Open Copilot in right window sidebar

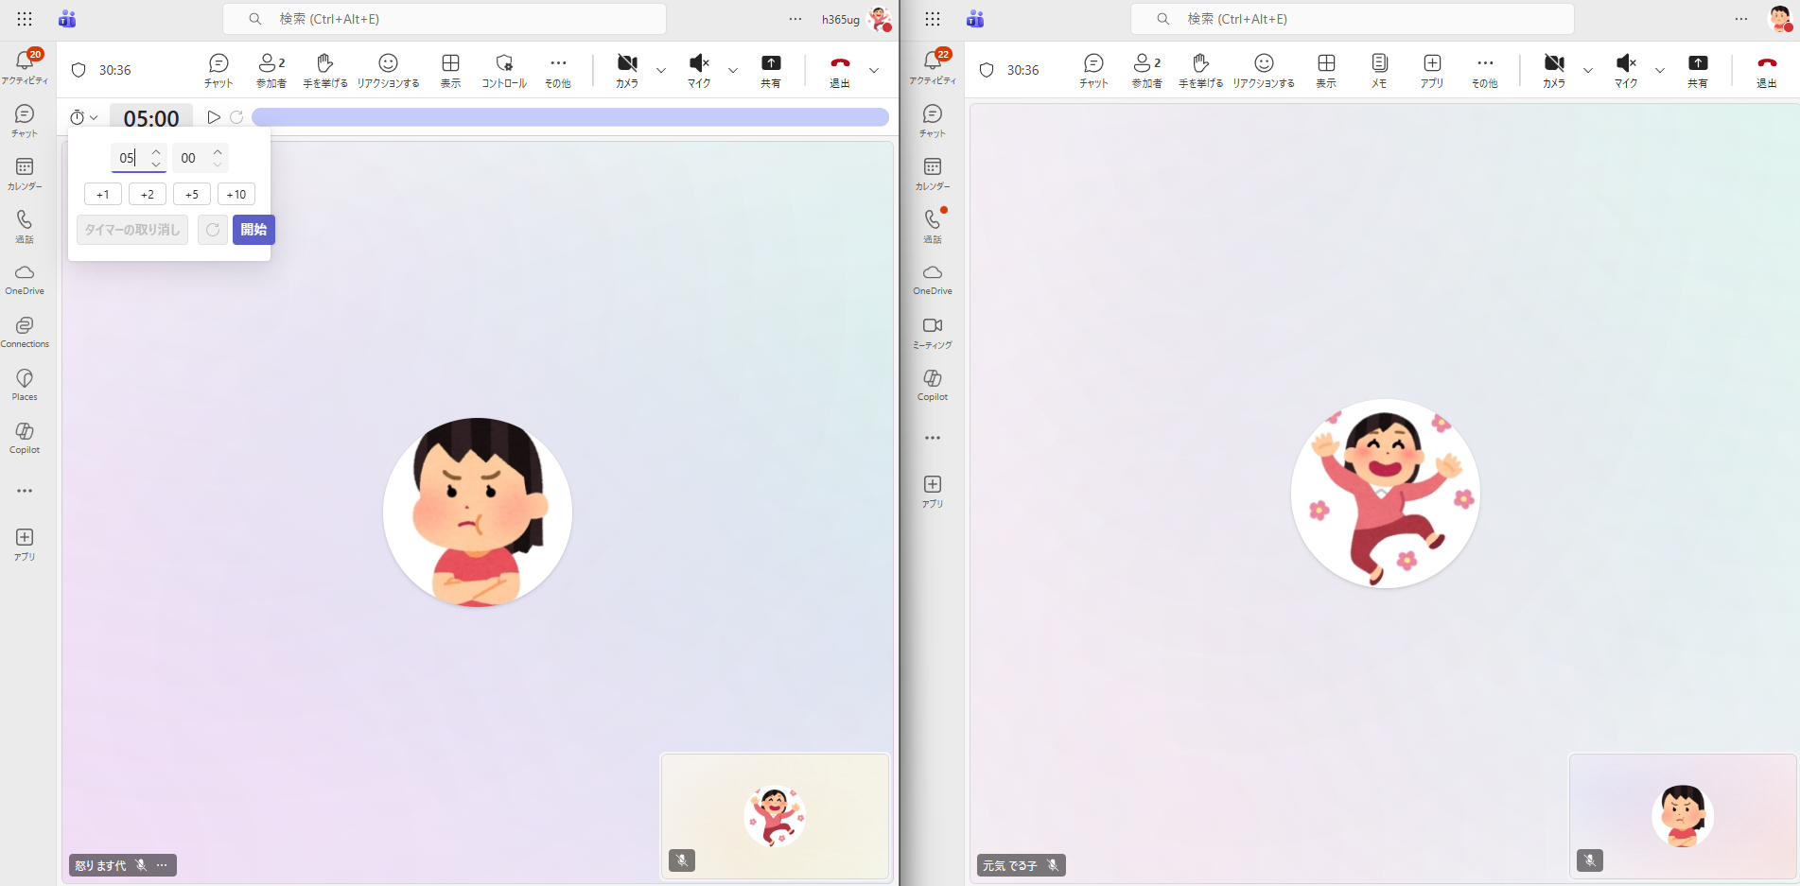pos(932,385)
